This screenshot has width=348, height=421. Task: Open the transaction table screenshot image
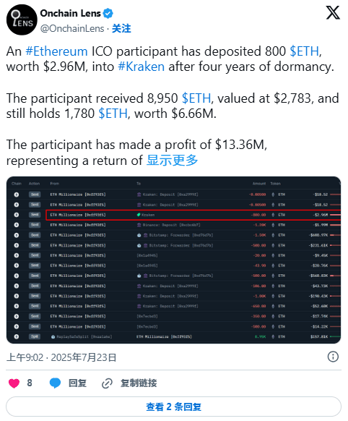[x=173, y=260]
